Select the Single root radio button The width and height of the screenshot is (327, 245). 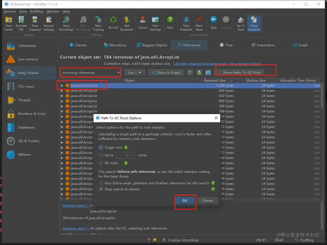pyautogui.click(x=101, y=148)
